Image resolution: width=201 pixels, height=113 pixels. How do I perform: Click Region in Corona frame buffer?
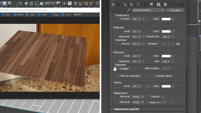pyautogui.click(x=54, y=15)
